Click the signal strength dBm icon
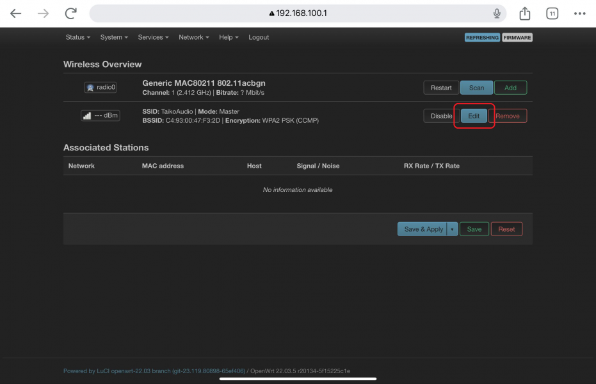Image resolution: width=596 pixels, height=384 pixels. click(100, 116)
